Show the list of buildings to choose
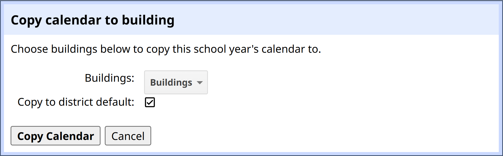503x156 pixels. coord(176,82)
